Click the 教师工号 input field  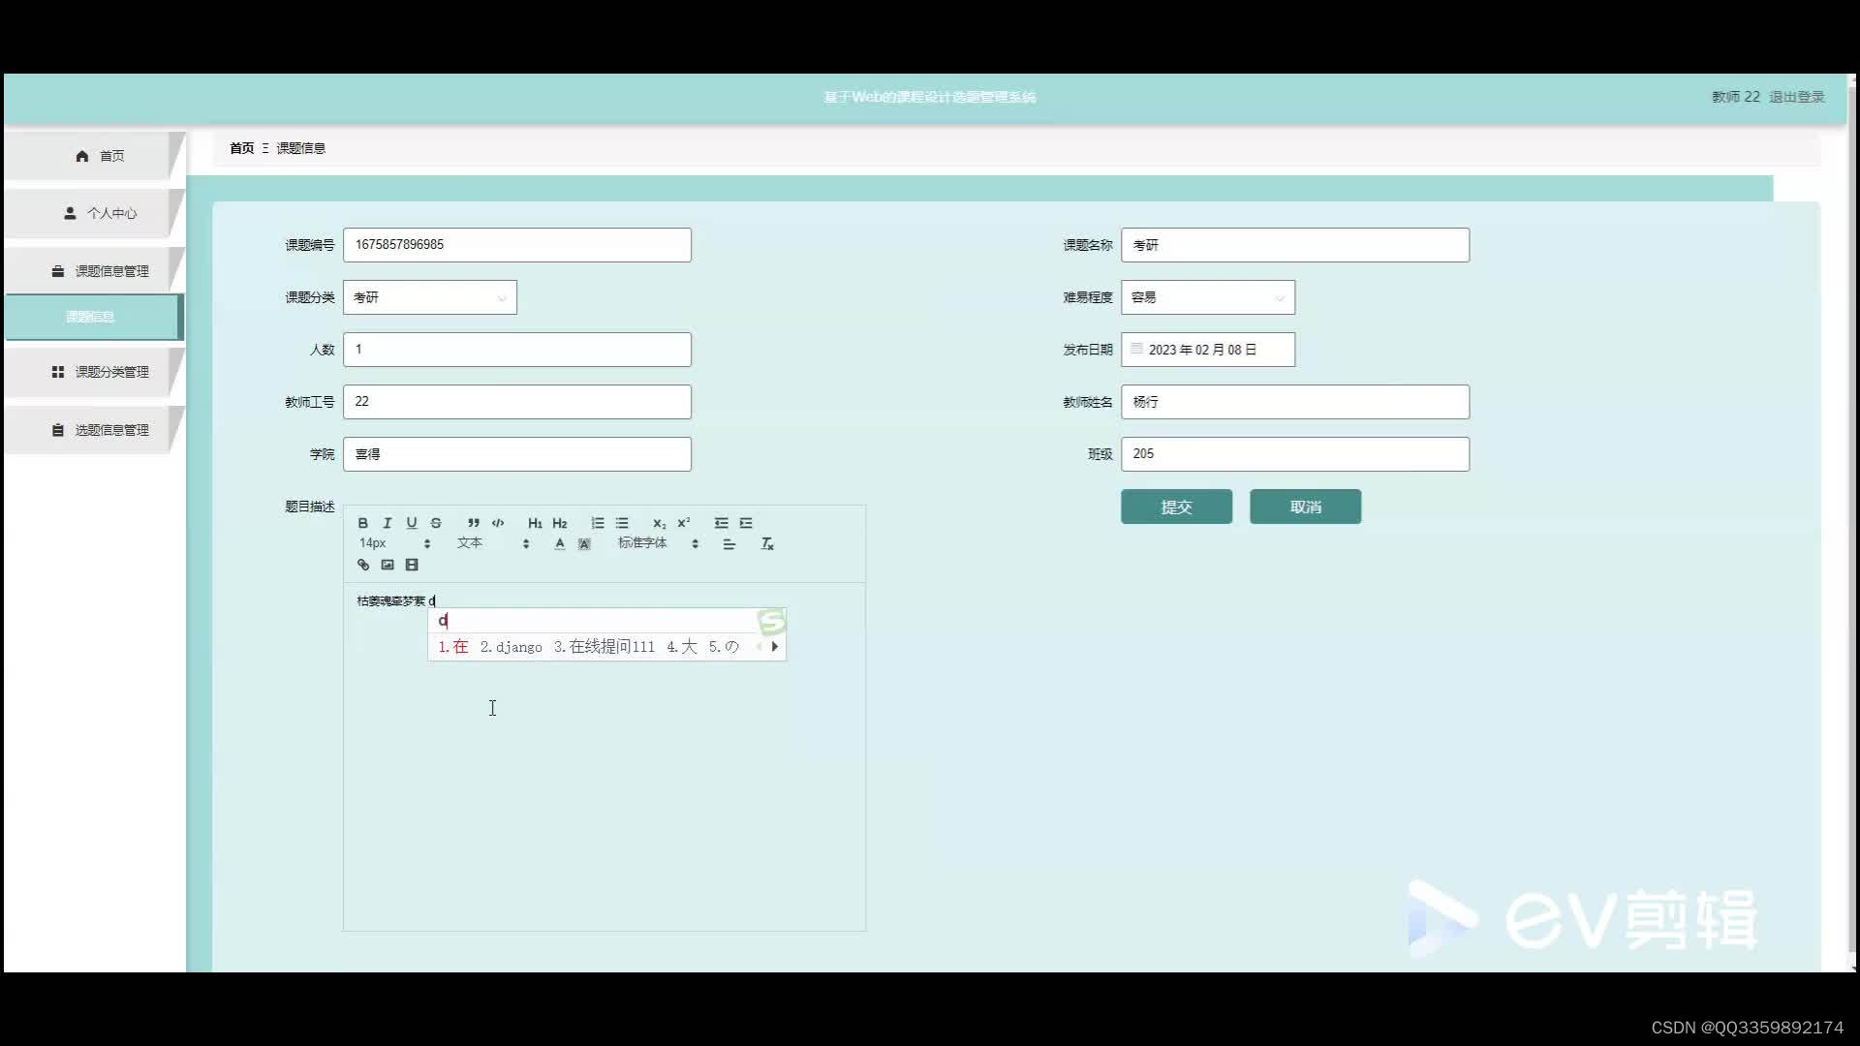517,402
